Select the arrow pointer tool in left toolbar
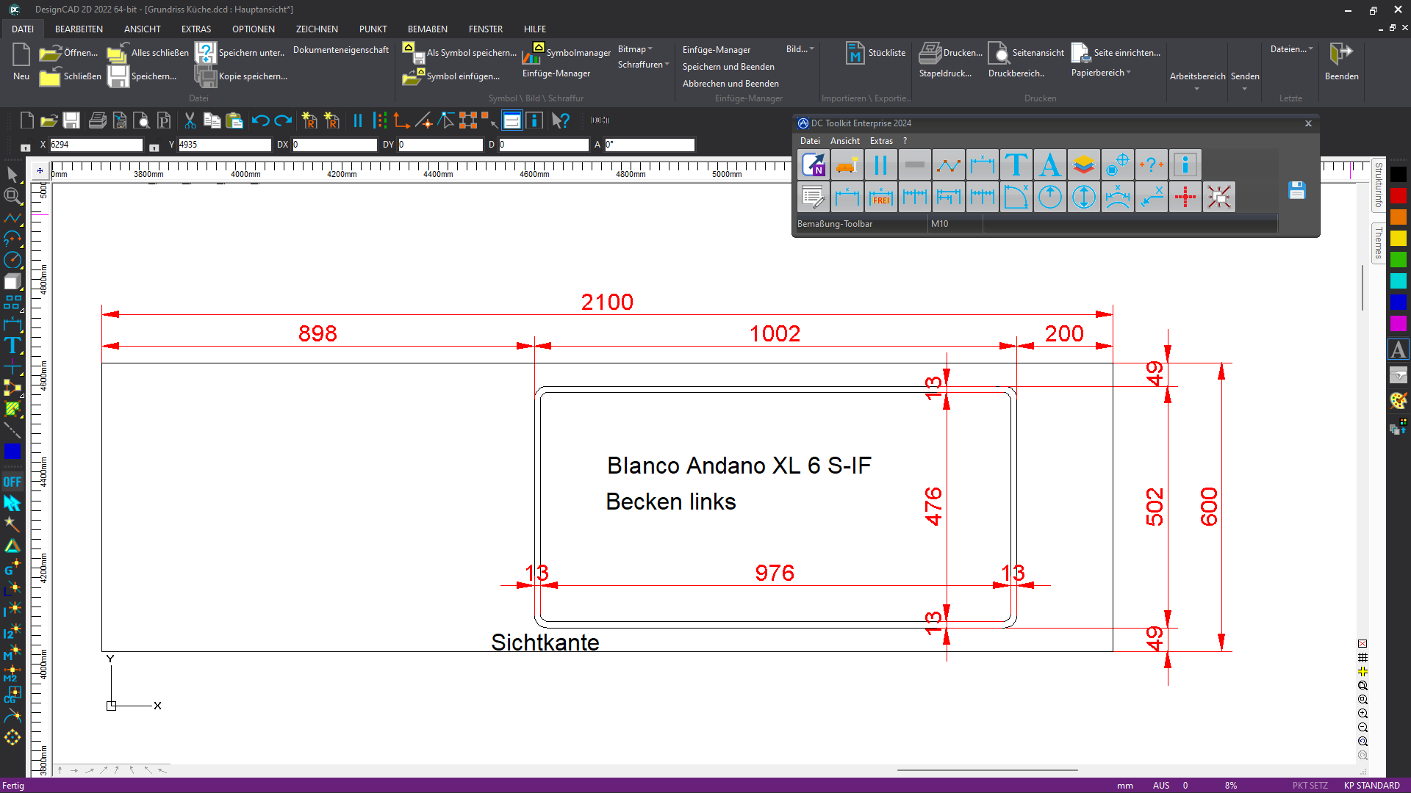The width and height of the screenshot is (1411, 793). (12, 175)
